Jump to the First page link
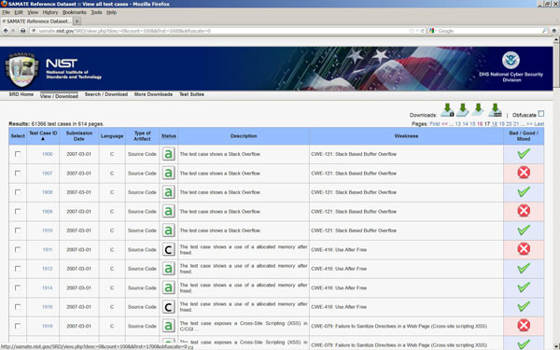Screen dimensions: 560x350 pyautogui.click(x=435, y=124)
